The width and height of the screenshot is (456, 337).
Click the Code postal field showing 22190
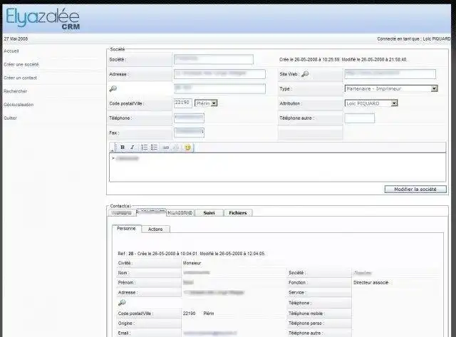coord(183,103)
